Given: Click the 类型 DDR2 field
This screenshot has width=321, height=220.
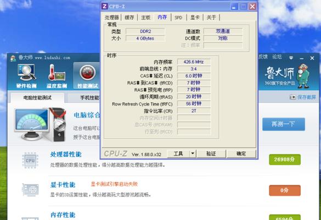Looking at the screenshot, I should pos(145,31).
